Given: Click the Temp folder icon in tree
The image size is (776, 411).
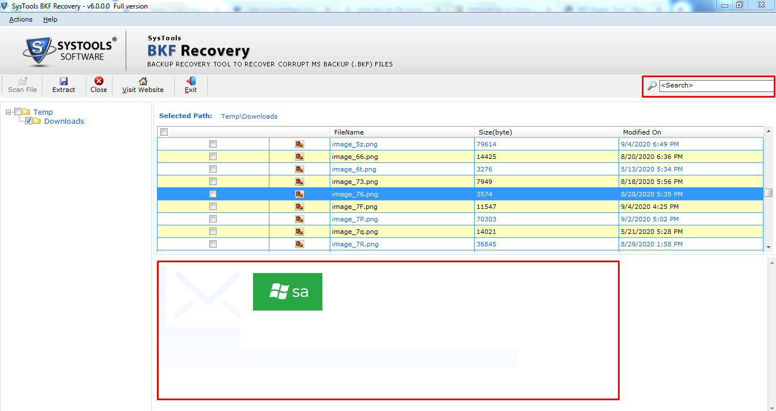Looking at the screenshot, I should click(26, 112).
